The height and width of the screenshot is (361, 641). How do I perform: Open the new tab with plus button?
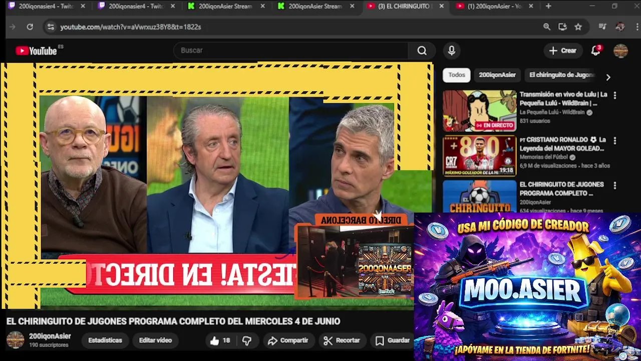pos(548,6)
